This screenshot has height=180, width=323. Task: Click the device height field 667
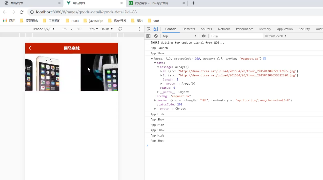(79, 29)
